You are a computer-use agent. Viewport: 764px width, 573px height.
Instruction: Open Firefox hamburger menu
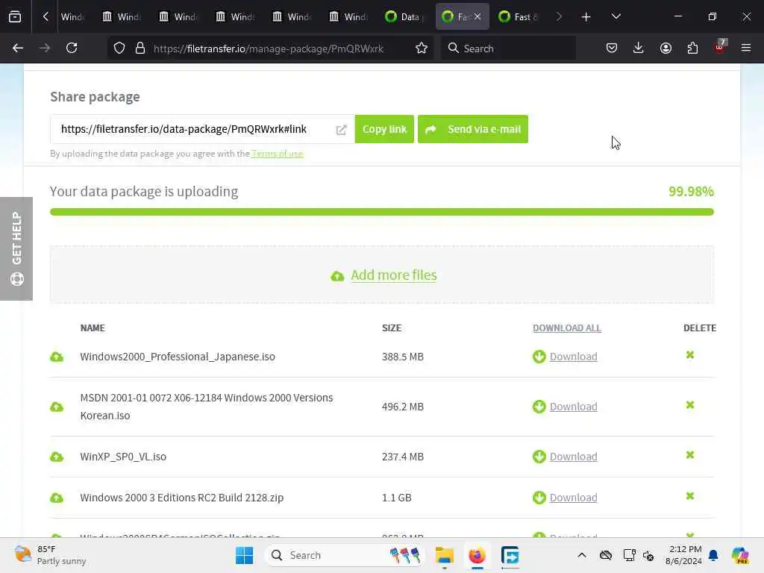(746, 48)
